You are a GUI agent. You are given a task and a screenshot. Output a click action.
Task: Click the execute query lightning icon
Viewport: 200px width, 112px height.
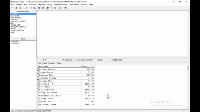point(27,8)
